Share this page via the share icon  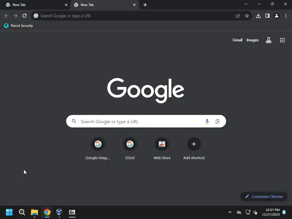(238, 16)
